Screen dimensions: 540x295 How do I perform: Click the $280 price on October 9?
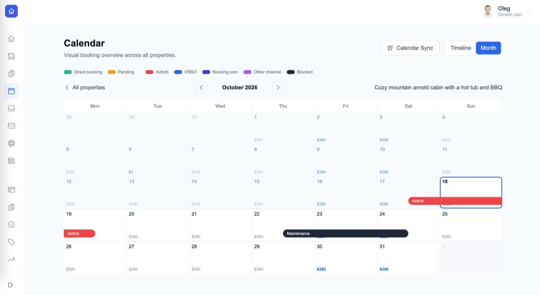pos(321,172)
